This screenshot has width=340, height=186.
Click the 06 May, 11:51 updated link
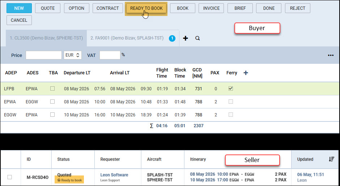tap(310, 174)
